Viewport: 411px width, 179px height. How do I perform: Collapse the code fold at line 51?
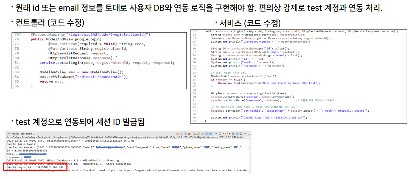[197, 31]
